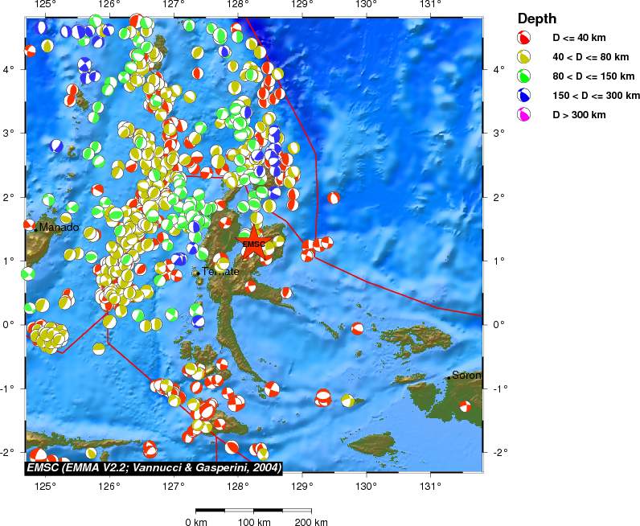Click the EMSC EMMA V2.2 credit text
This screenshot has height=526, width=640.
coord(154,467)
